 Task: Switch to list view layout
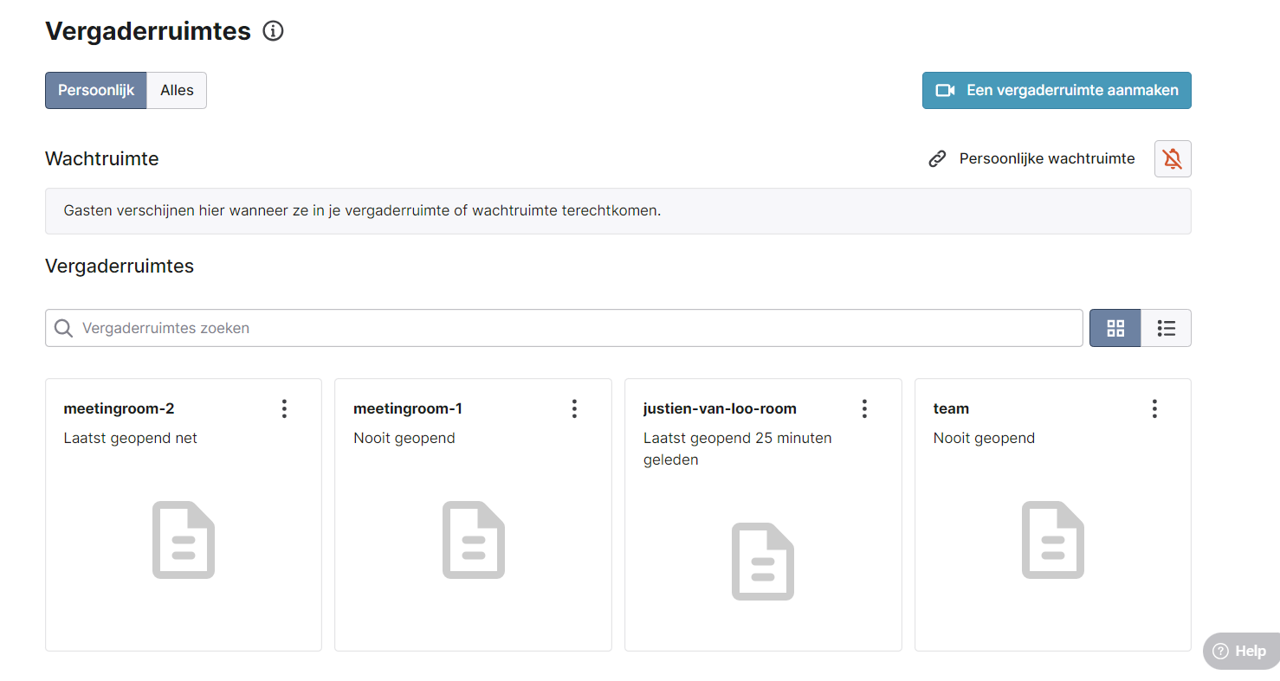pyautogui.click(x=1166, y=328)
